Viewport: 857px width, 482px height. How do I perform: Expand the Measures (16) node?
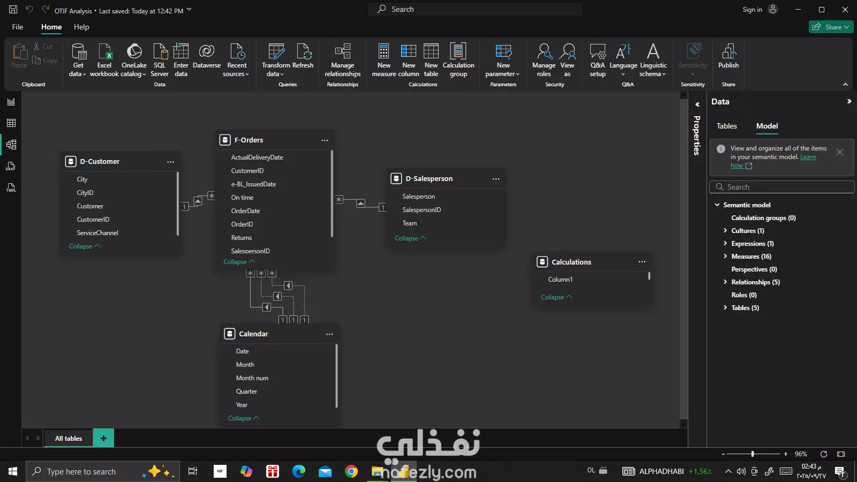[725, 257]
